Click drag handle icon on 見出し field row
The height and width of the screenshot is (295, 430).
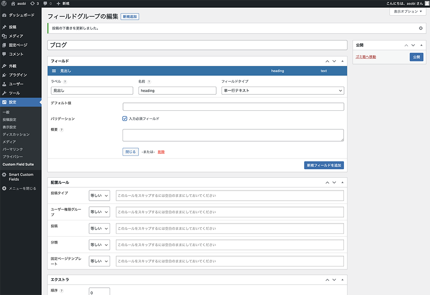54,71
